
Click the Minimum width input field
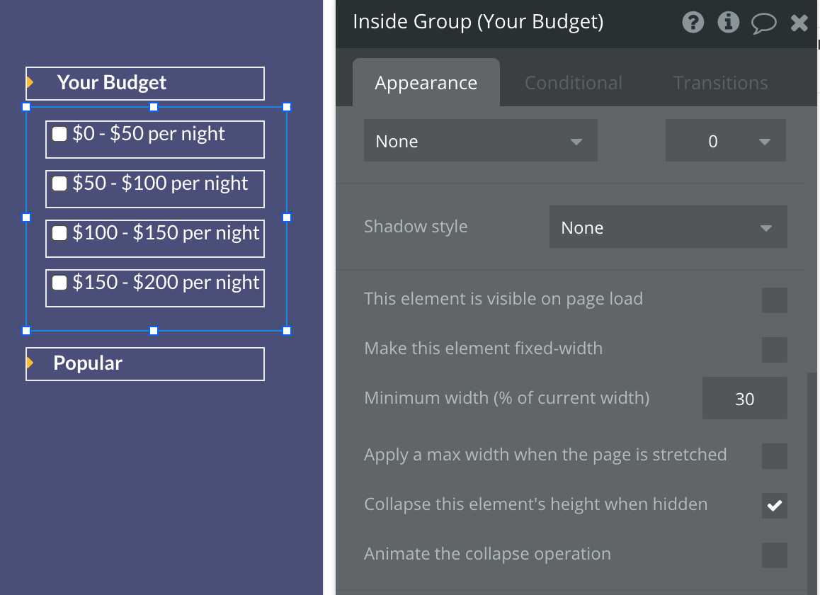(744, 399)
